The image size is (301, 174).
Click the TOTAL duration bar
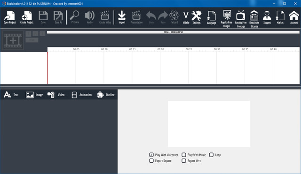point(173,32)
